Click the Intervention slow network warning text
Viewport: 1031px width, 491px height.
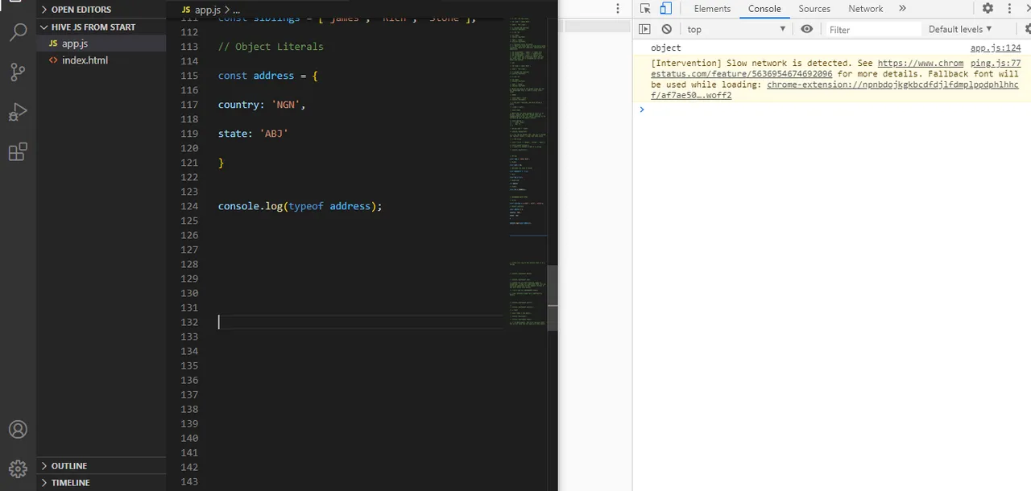(834, 79)
